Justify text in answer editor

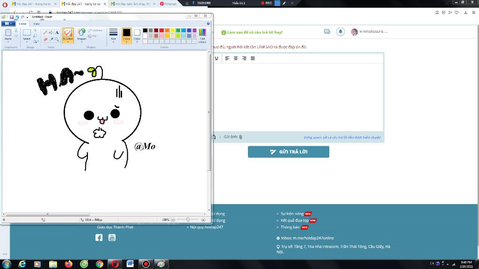[253, 58]
